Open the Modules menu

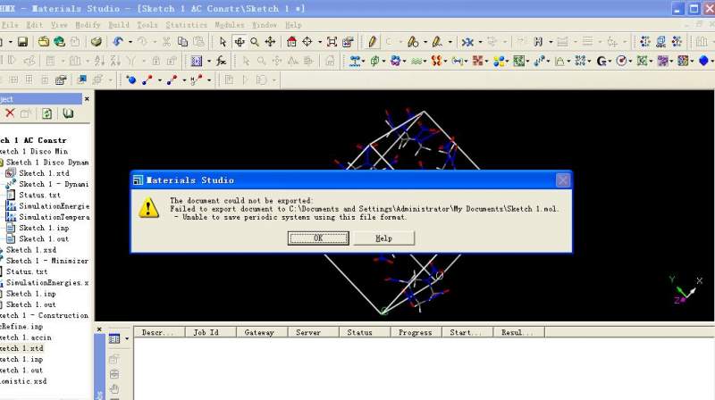pos(229,25)
